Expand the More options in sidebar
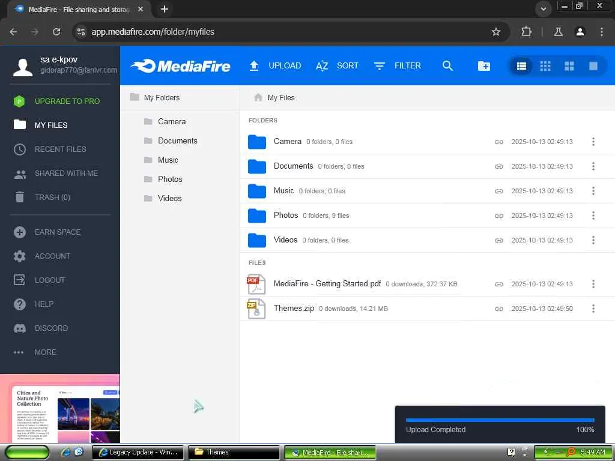 coord(35,352)
